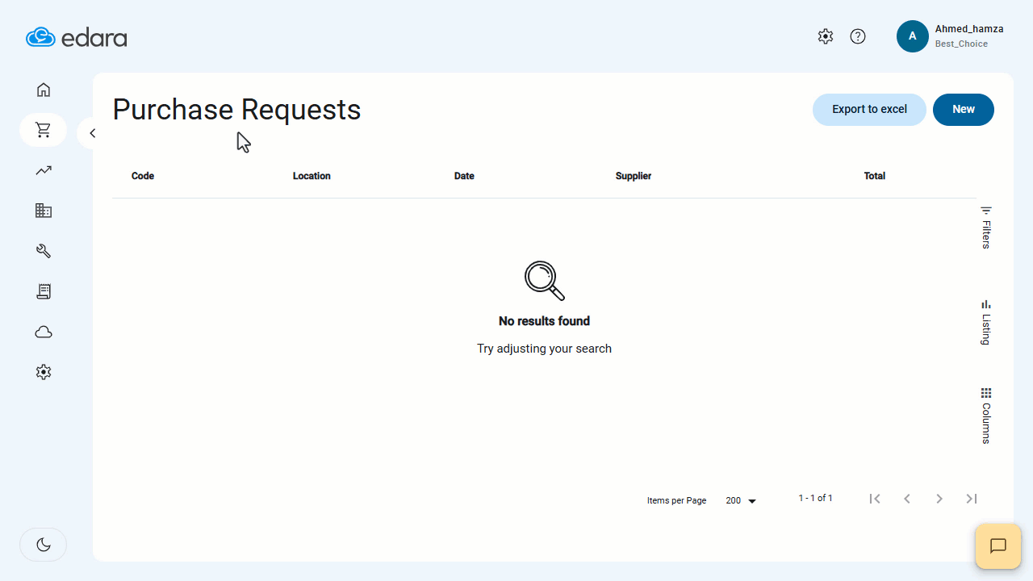Click the edara logo
The image size is (1033, 581).
(77, 37)
